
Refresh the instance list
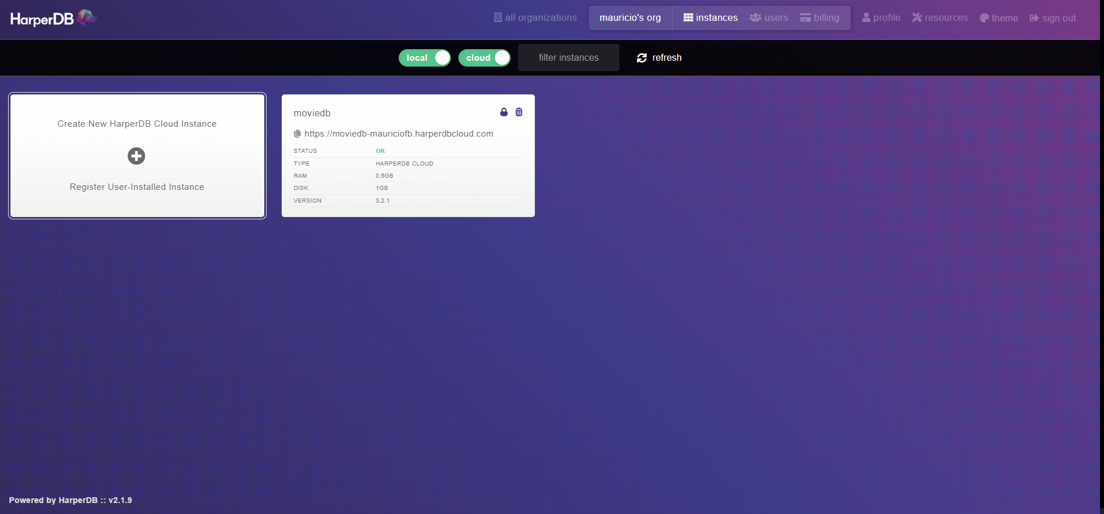pyautogui.click(x=659, y=58)
